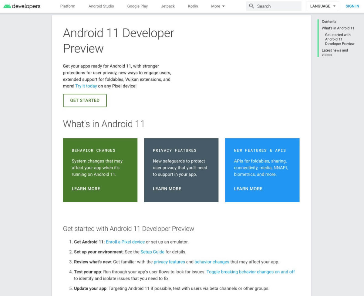Open the Android Studio nav item
364x296 pixels.
pos(101,6)
